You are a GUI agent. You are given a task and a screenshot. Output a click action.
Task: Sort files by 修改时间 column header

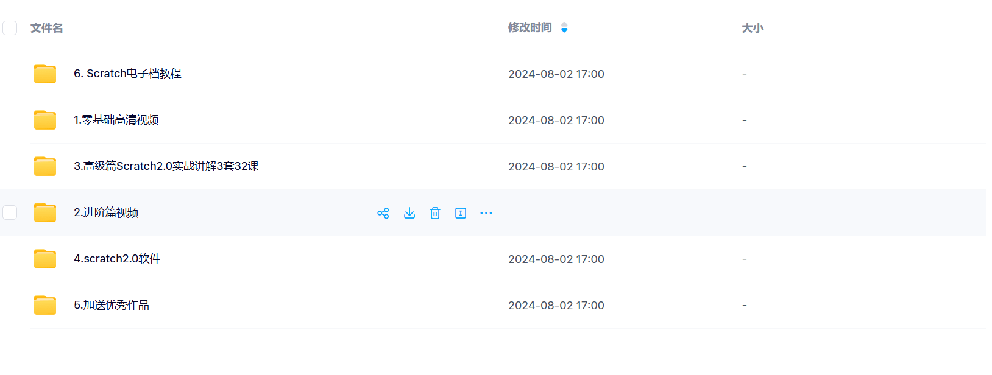pyautogui.click(x=530, y=27)
